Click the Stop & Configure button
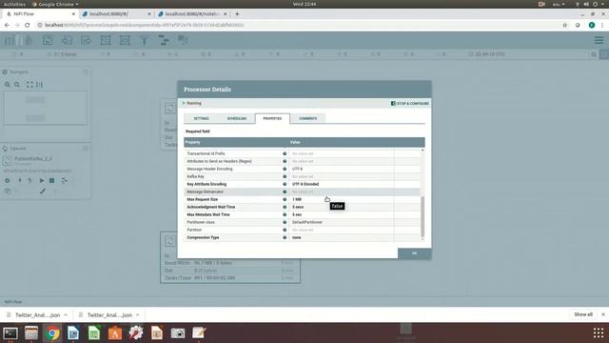Viewport: 609px width, 343px height. [x=410, y=104]
